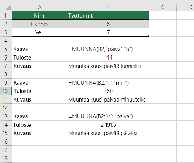Select the päivä to h formula cell
Image resolution: width=194 pixels, height=163 pixels.
tap(108, 49)
